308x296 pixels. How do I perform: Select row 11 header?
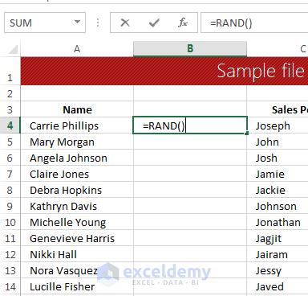pos(10,238)
